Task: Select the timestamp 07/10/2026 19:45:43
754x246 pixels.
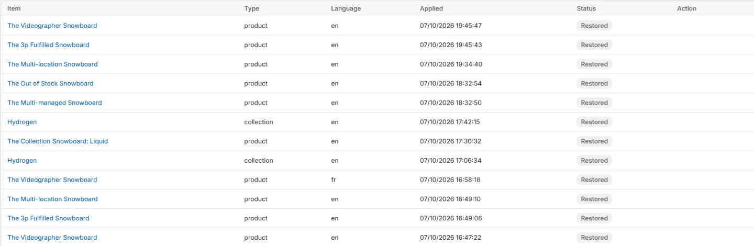Action: pos(451,45)
